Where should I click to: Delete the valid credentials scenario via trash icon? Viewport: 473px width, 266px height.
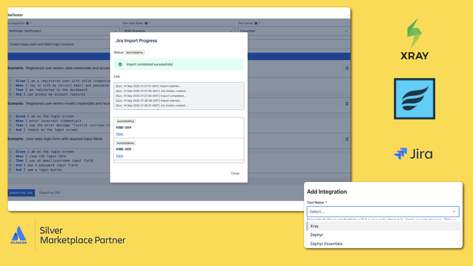(346, 68)
